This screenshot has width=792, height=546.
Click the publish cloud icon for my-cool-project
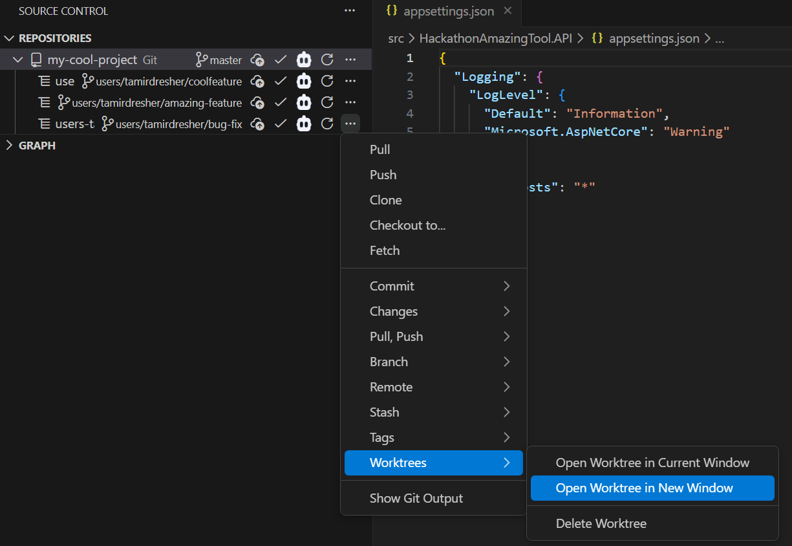pyautogui.click(x=257, y=59)
